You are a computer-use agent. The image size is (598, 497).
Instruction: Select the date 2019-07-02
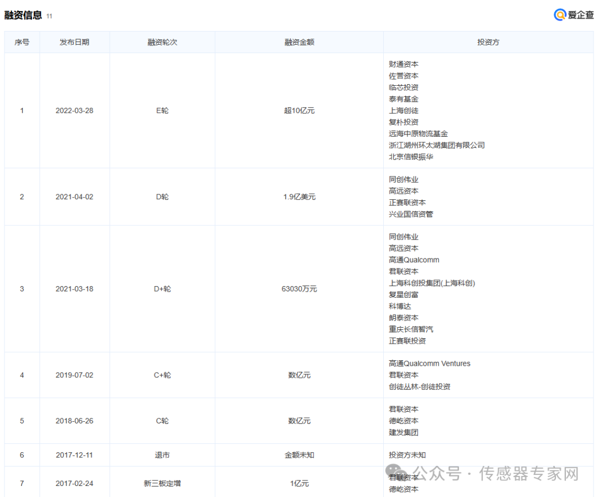tap(74, 375)
